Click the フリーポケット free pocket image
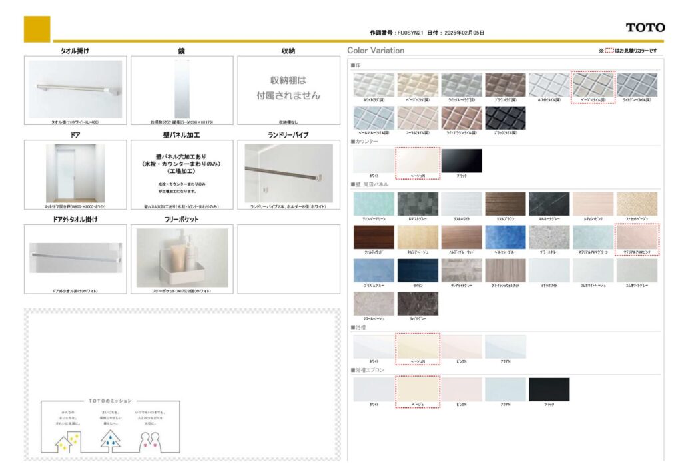 click(182, 258)
